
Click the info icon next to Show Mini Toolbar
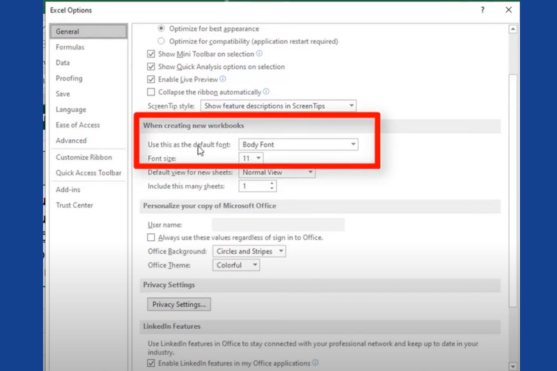tap(259, 54)
